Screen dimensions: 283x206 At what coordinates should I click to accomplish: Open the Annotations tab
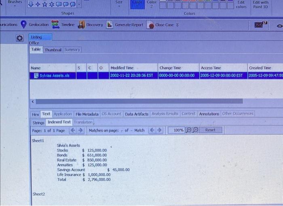209,114
